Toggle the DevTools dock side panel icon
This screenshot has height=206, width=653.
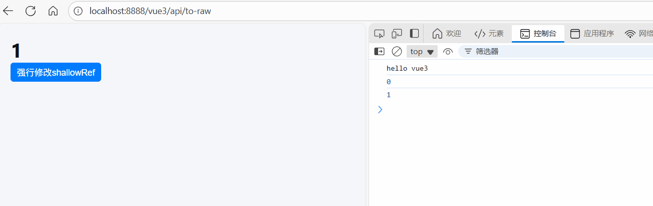414,34
